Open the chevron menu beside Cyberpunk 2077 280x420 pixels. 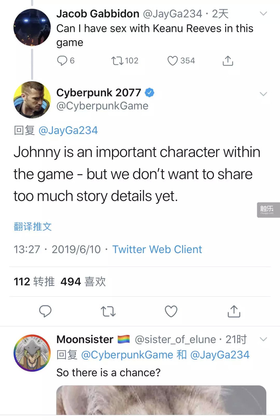264,94
